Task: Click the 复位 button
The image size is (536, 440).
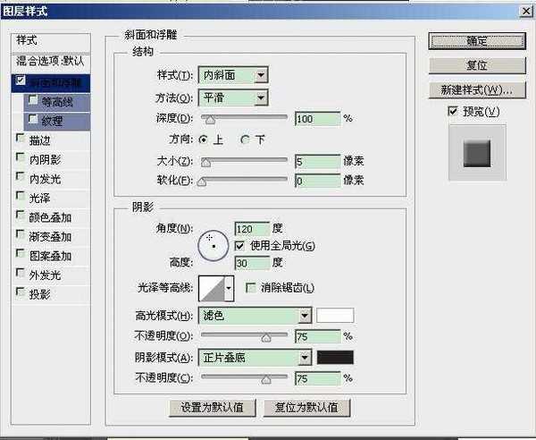Action: pos(477,65)
